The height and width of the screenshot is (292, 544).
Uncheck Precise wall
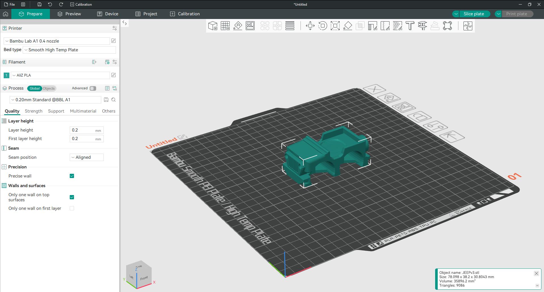[x=72, y=176]
